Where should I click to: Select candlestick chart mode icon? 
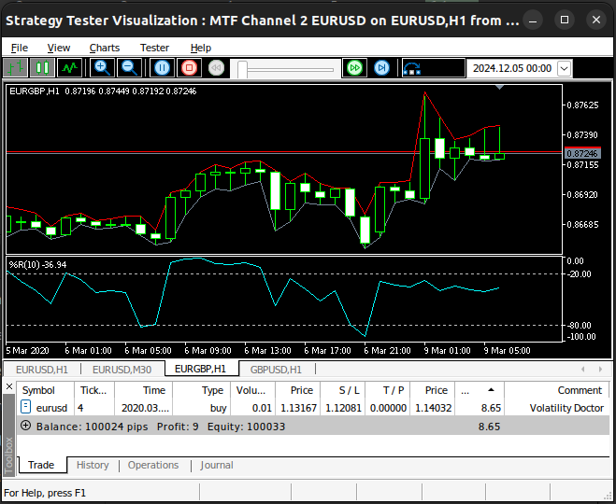(x=42, y=68)
